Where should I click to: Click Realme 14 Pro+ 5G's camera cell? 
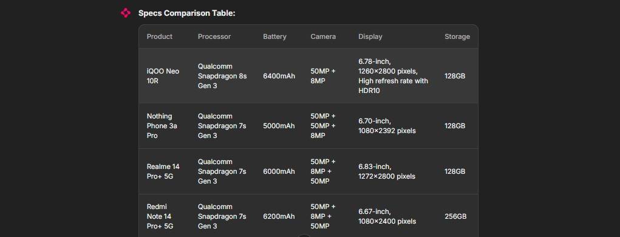(322, 171)
